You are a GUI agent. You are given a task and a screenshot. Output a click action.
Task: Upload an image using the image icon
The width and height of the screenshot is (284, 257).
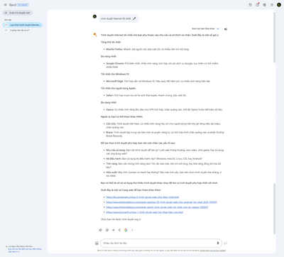click(x=97, y=243)
